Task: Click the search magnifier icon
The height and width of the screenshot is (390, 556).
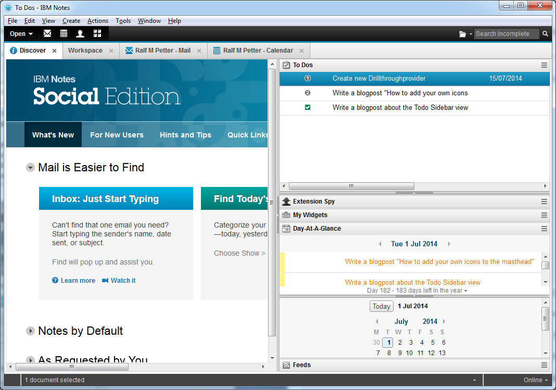Action: pos(545,34)
